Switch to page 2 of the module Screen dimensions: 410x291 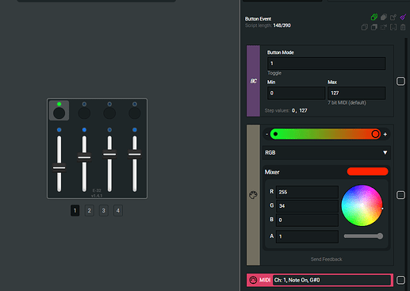90,210
